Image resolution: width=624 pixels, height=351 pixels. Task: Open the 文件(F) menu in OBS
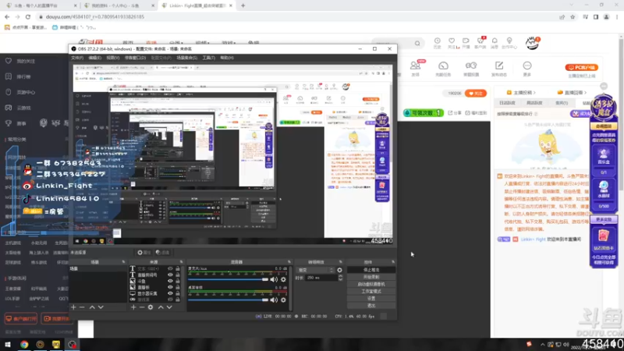coord(77,58)
